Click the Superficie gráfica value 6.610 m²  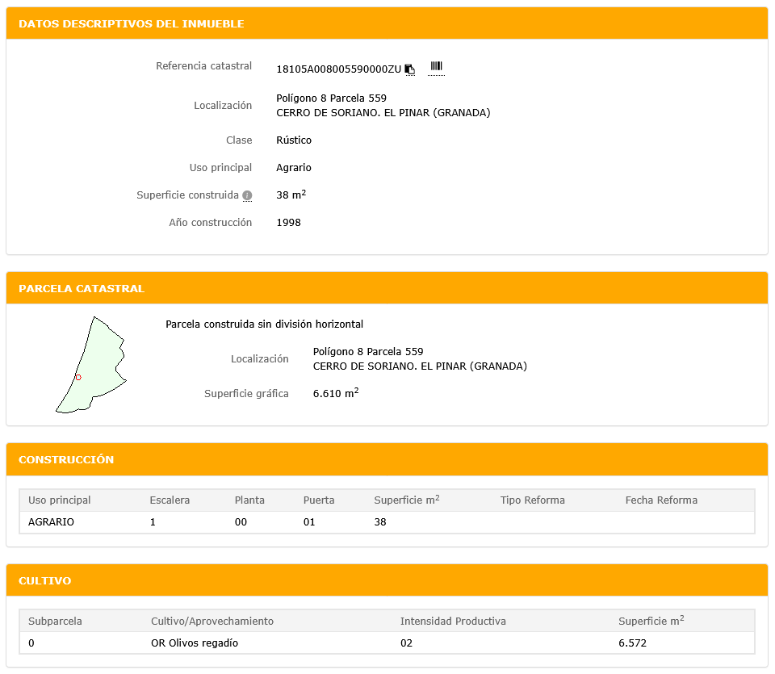click(x=335, y=394)
